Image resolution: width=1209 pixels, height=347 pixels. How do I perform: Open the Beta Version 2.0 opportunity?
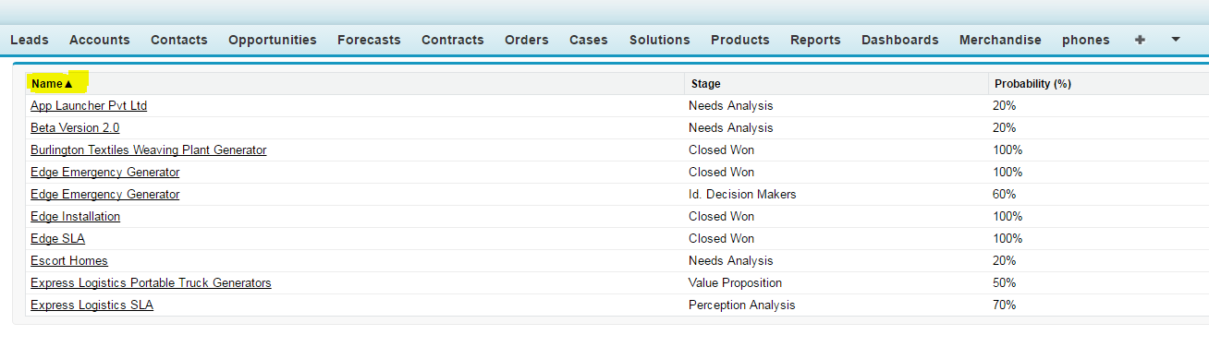[75, 128]
